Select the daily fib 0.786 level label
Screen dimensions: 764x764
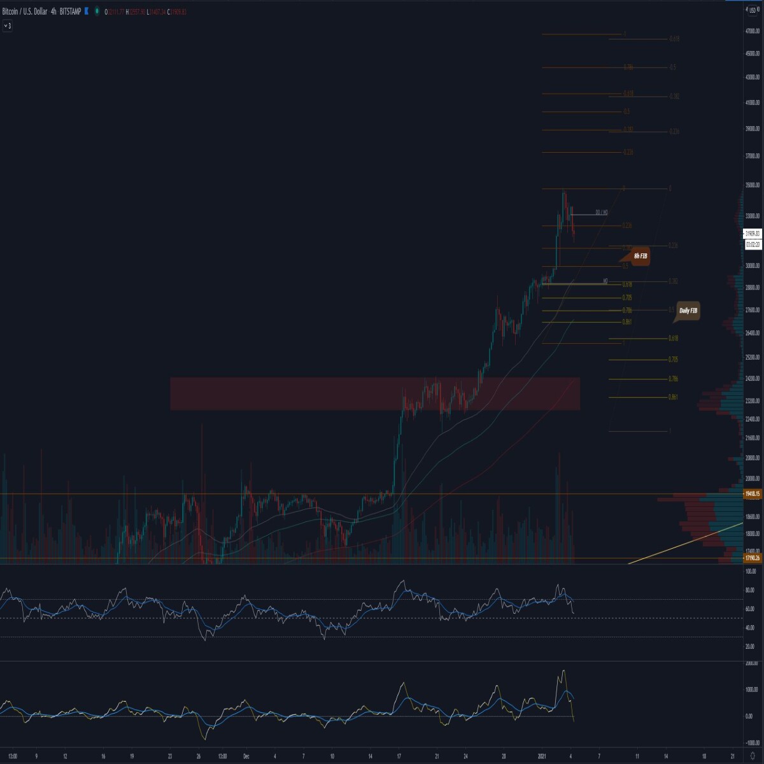click(x=674, y=379)
